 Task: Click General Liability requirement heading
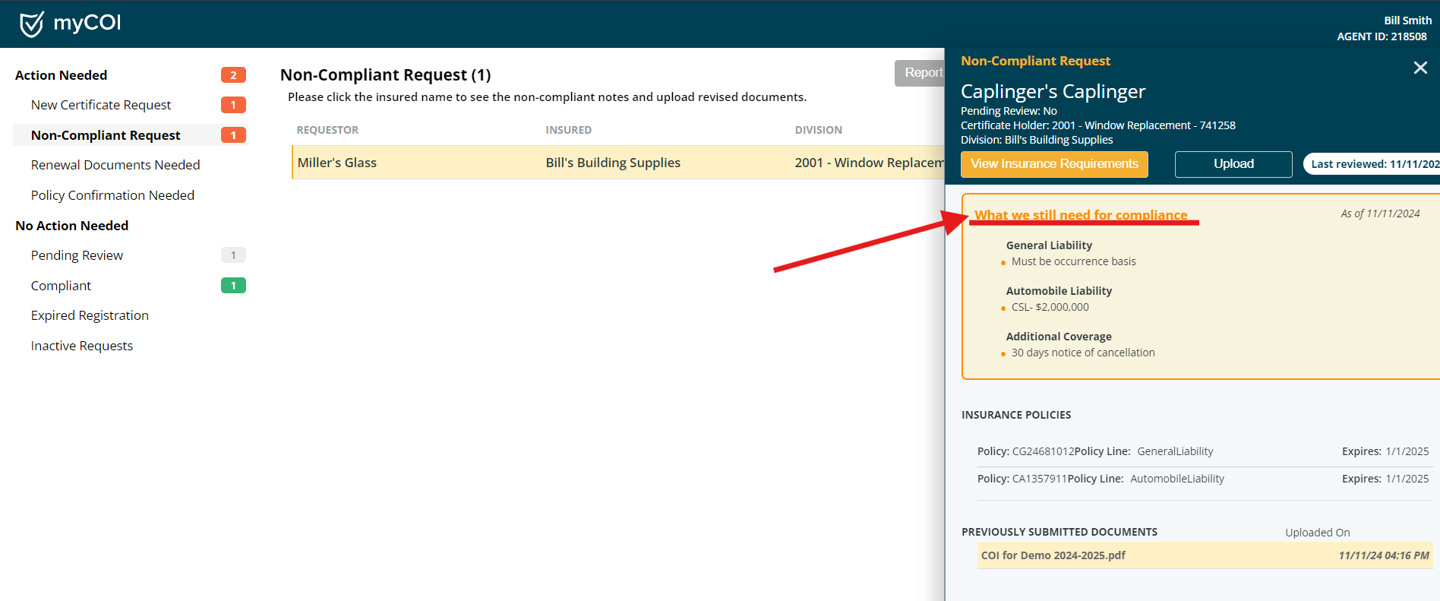1049,245
